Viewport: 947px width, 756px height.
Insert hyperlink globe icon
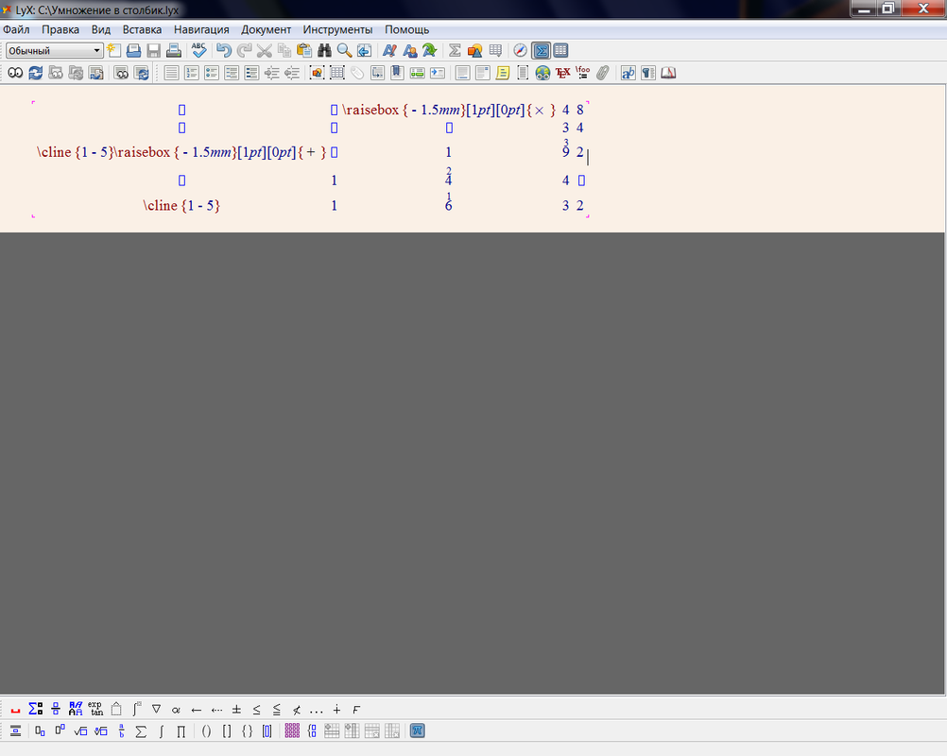(542, 73)
